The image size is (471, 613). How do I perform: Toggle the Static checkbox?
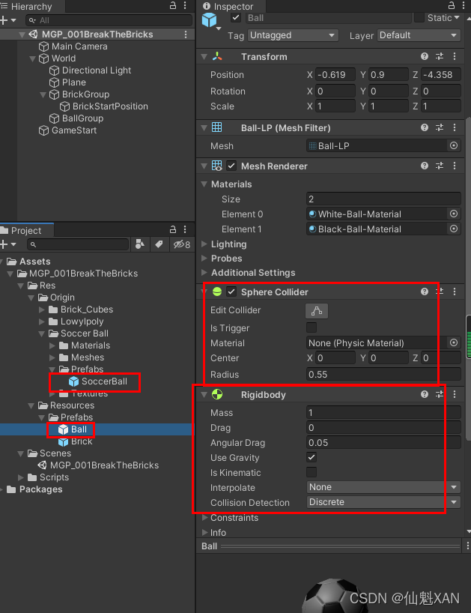coord(419,17)
